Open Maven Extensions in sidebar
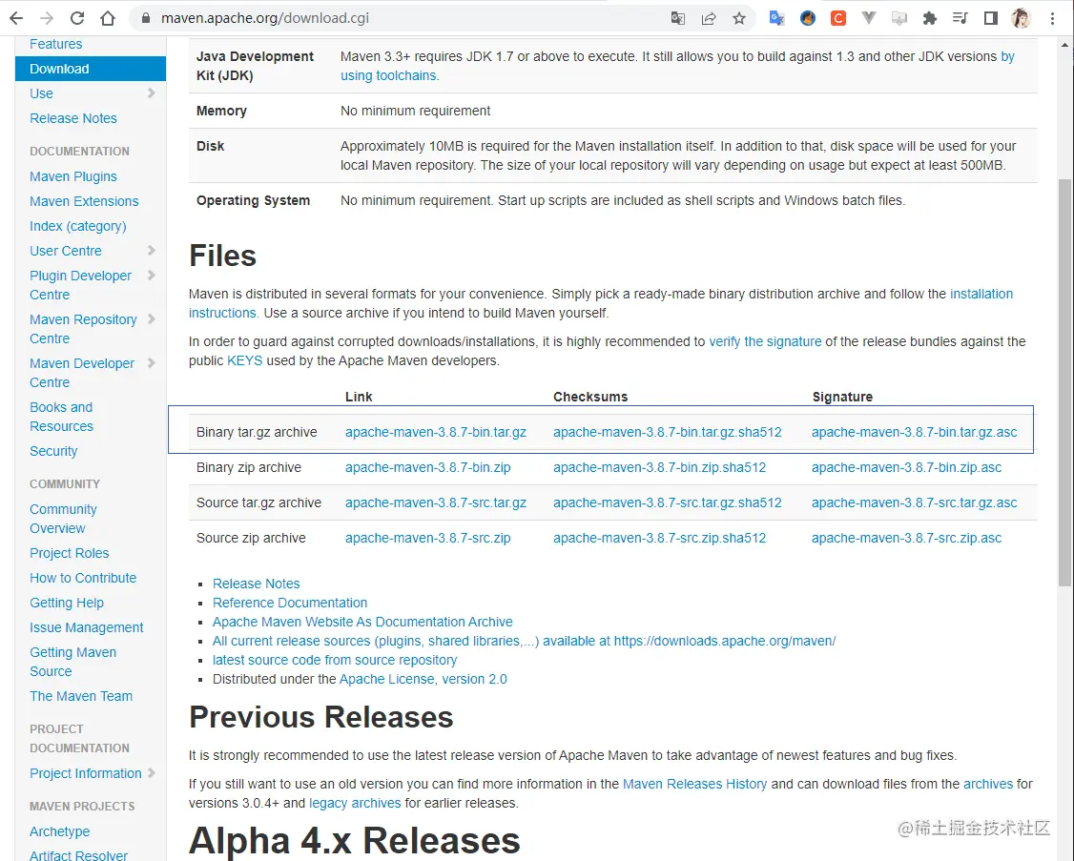This screenshot has height=861, width=1074. [84, 200]
